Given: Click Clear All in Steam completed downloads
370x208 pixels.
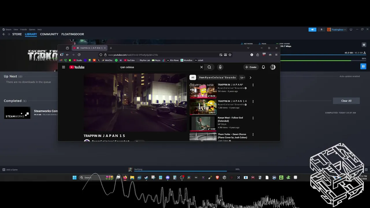Looking at the screenshot, I should (x=346, y=101).
